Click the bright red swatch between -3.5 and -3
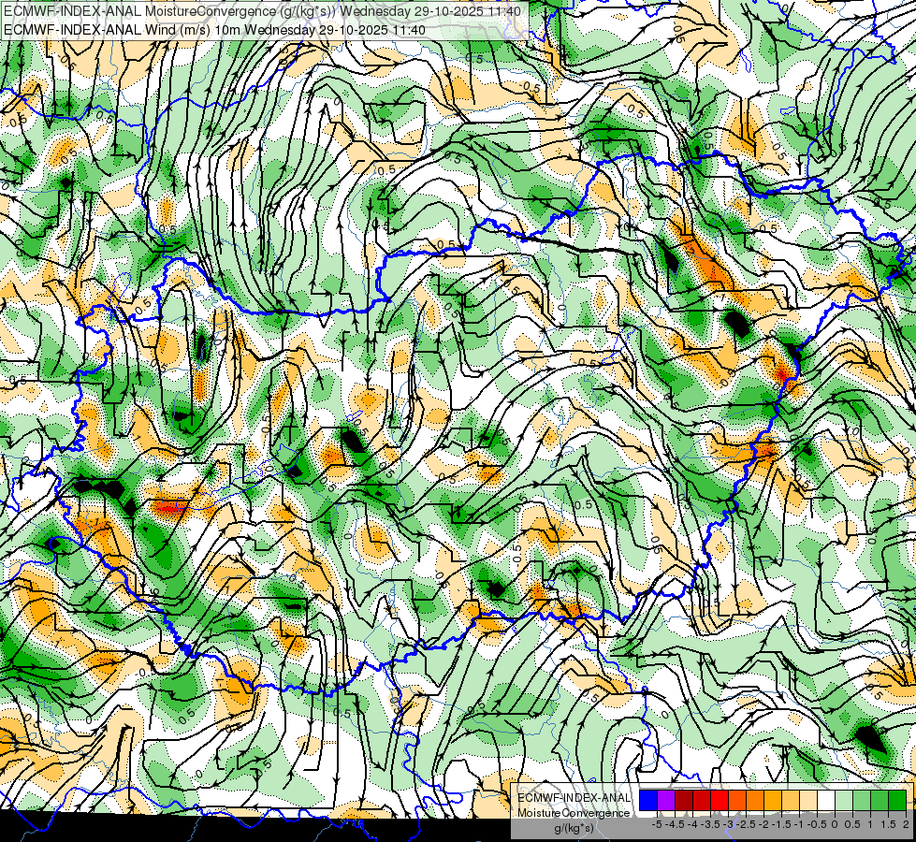The height and width of the screenshot is (842, 916). tap(720, 800)
